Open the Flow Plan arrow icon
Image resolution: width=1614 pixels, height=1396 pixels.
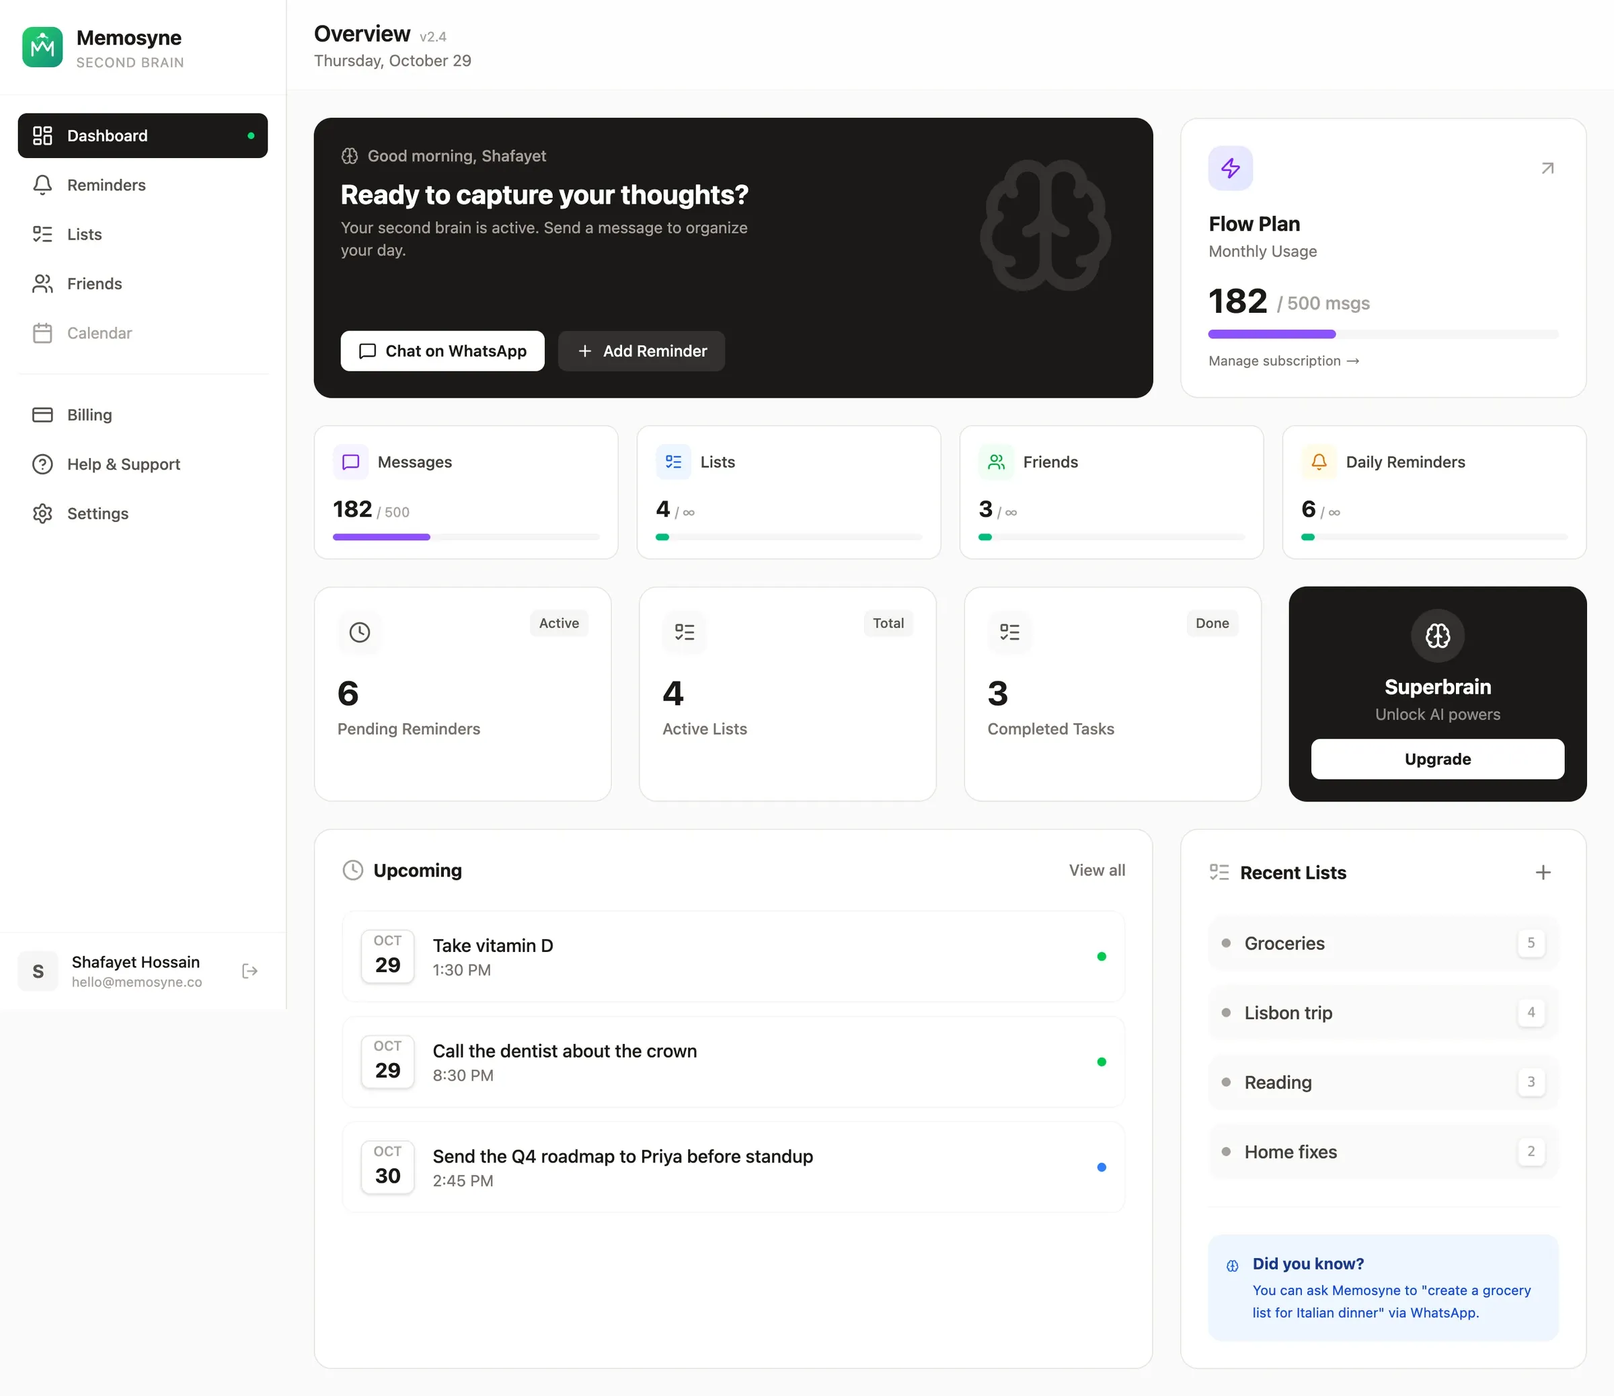click(x=1547, y=168)
